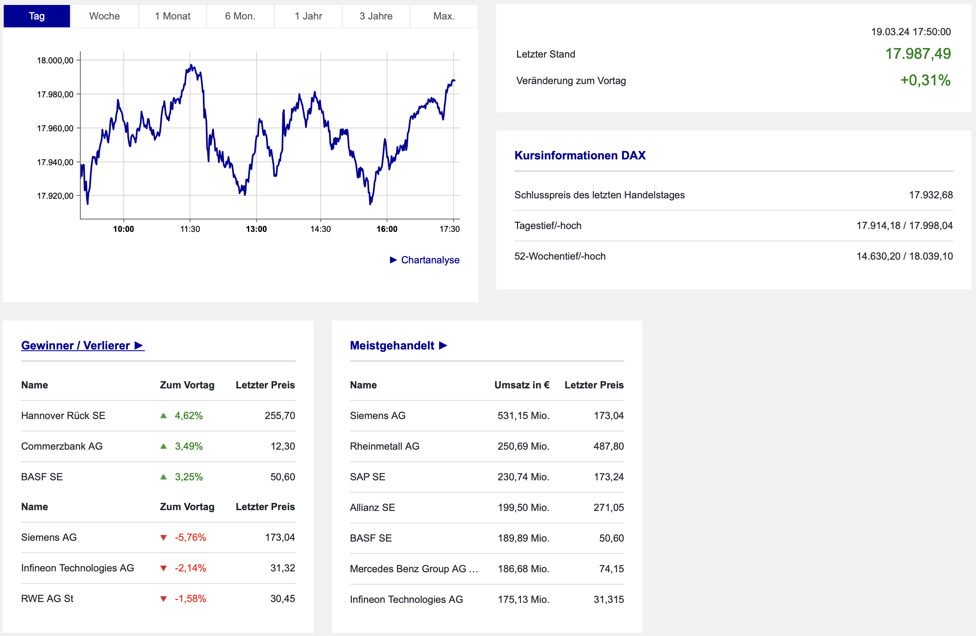Screen dimensions: 976x636
Task: Switch chart to Woche view
Action: (x=104, y=16)
